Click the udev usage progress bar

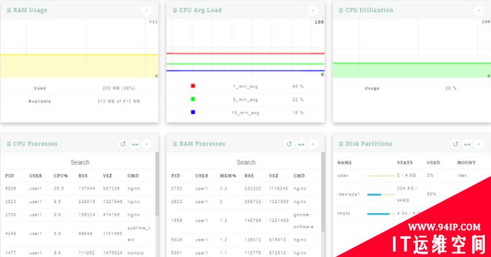[381, 176]
